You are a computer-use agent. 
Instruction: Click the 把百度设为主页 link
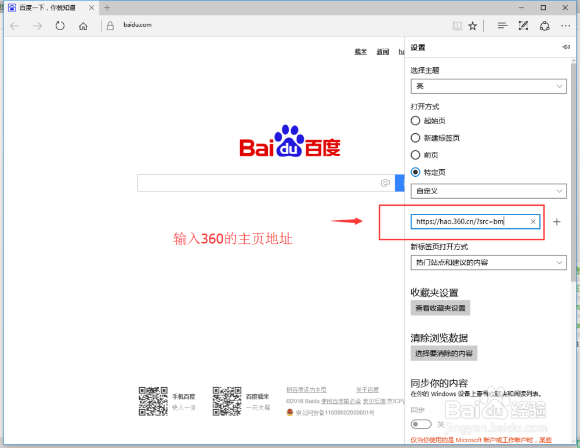[306, 389]
